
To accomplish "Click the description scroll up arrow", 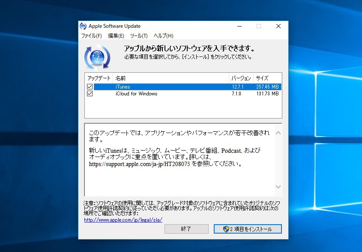I will pyautogui.click(x=278, y=133).
